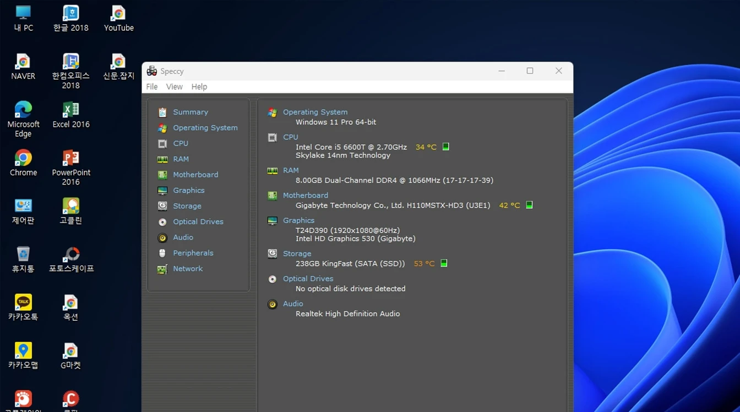The image size is (740, 412).
Task: Click the 42 °C motherboard temperature value
Action: (x=509, y=205)
